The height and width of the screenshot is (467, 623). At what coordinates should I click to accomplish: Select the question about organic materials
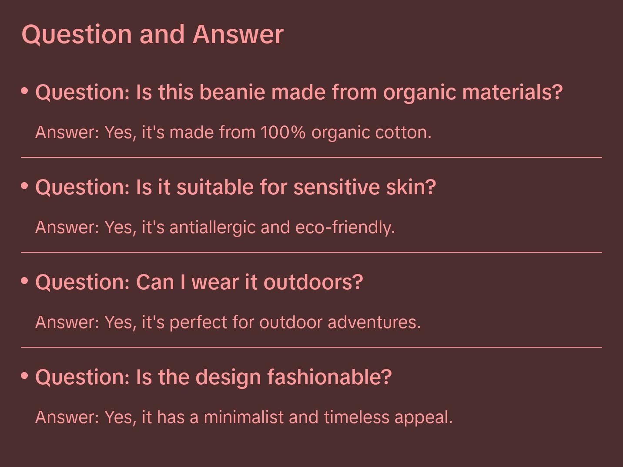tap(298, 92)
